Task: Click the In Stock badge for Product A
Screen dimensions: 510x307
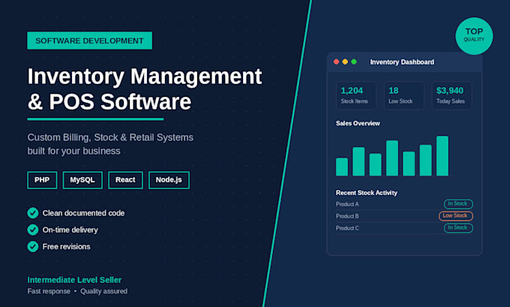Action: (458, 204)
